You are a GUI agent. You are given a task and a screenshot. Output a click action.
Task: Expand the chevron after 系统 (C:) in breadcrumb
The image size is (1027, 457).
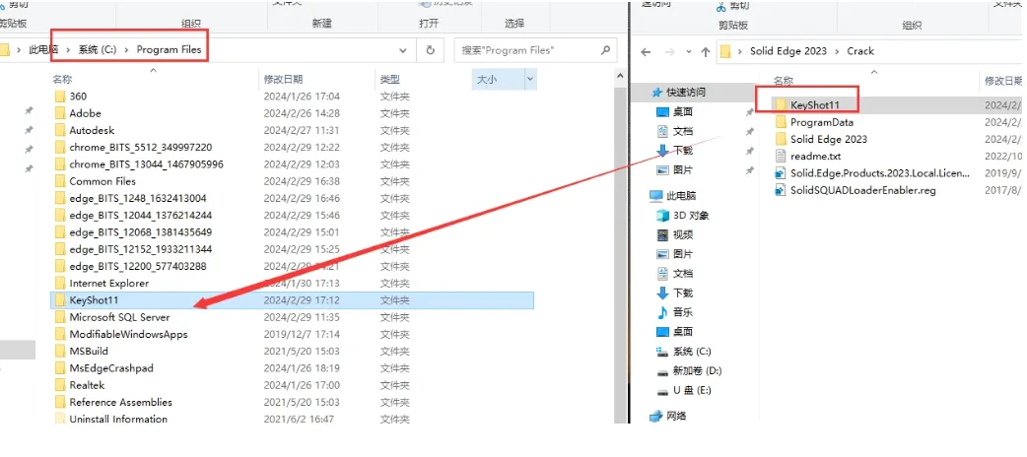click(127, 50)
